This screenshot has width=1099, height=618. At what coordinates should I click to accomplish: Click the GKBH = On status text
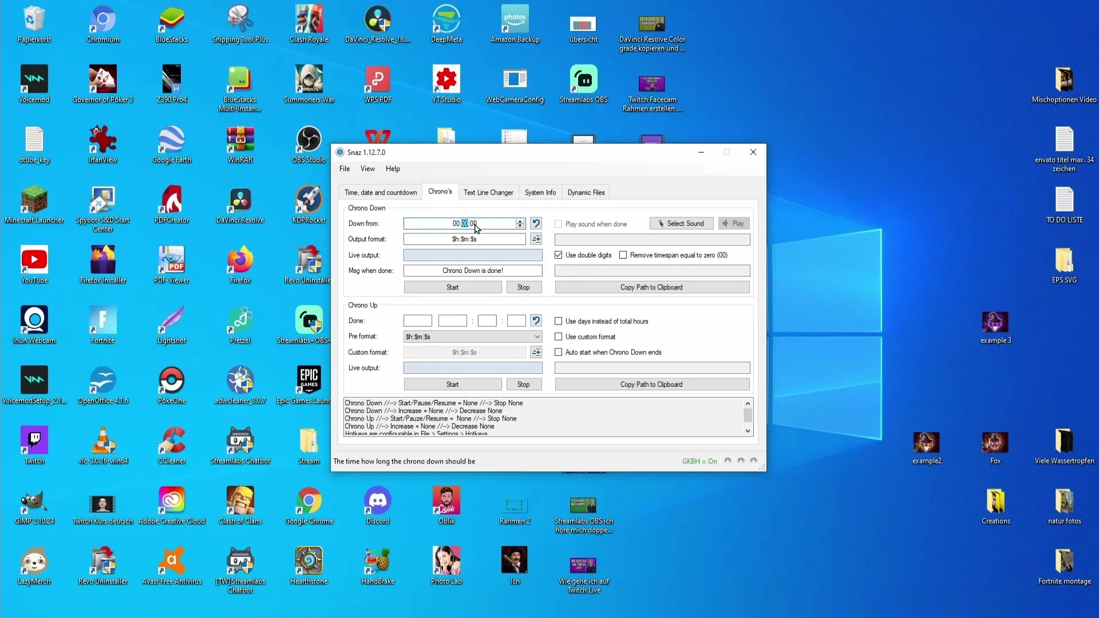point(699,461)
